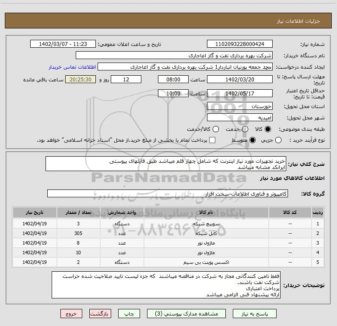
Task: Click the گروه کالا field کامپیوتر و فناوری اطلاعات
Action: coord(168,193)
